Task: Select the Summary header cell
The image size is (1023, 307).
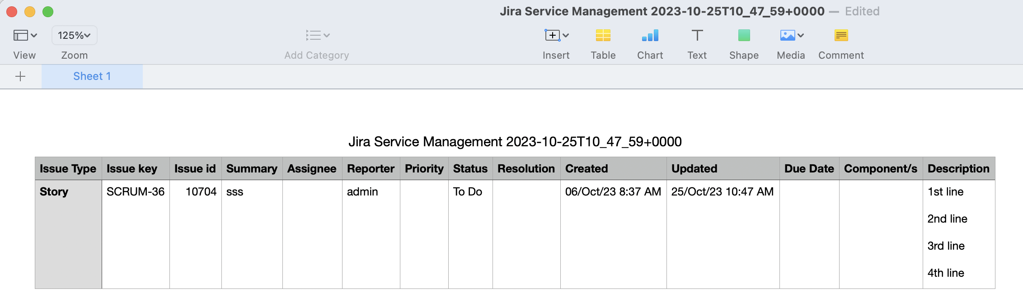Action: click(252, 168)
